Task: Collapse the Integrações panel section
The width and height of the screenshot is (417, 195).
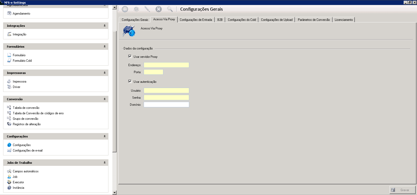Action: [x=105, y=26]
